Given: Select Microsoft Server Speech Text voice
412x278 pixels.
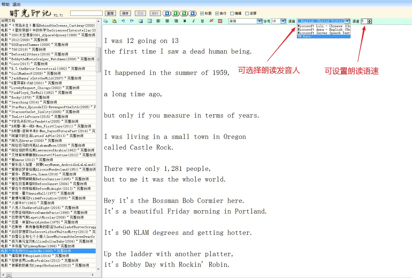Looking at the screenshot, I should (x=324, y=33).
